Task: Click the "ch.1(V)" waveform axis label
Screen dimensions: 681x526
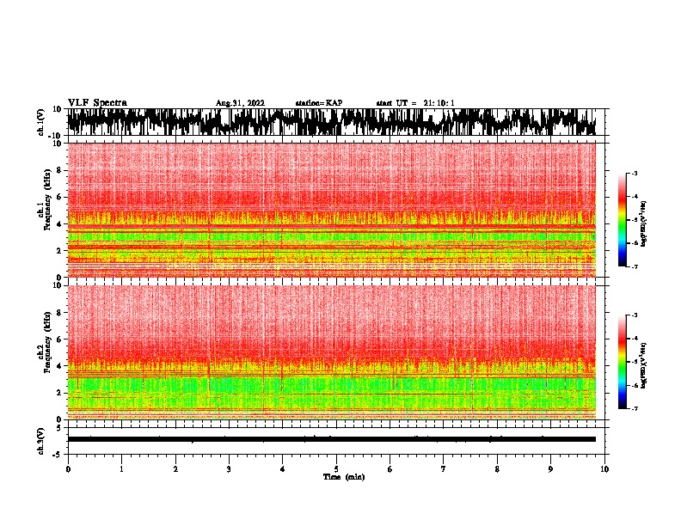Action: 41,122
